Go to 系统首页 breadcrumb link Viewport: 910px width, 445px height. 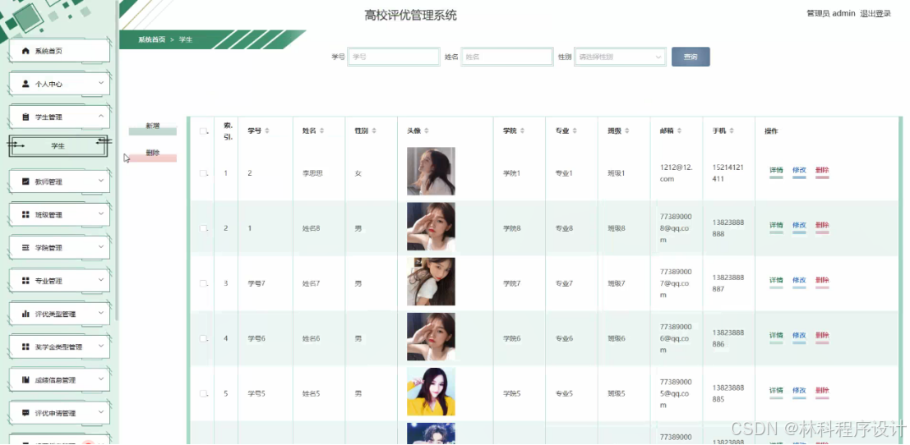point(151,40)
